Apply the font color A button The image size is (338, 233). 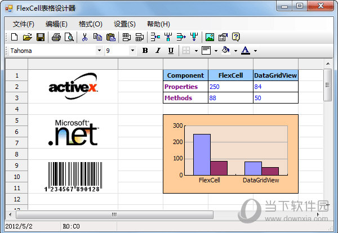coord(246,51)
